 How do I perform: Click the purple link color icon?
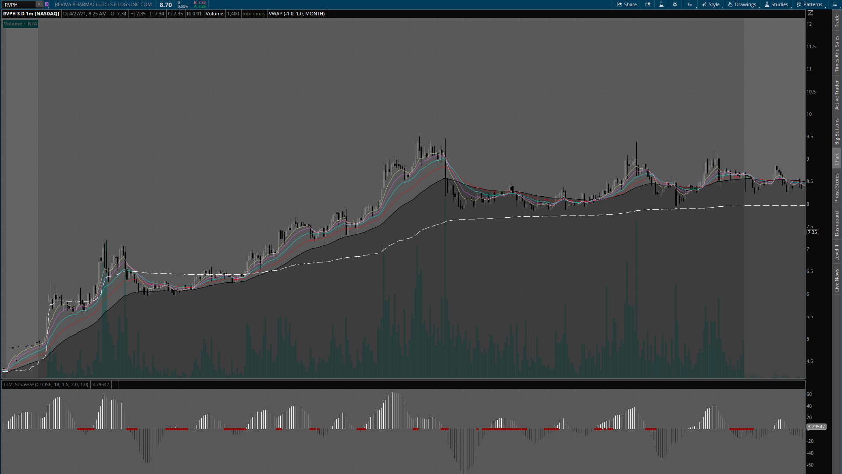point(47,4)
